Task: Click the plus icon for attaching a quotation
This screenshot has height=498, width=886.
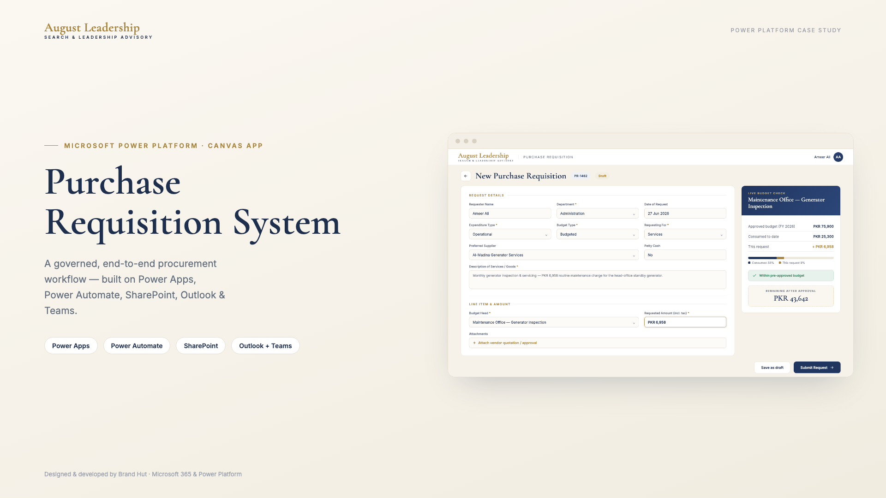Action: pos(474,343)
